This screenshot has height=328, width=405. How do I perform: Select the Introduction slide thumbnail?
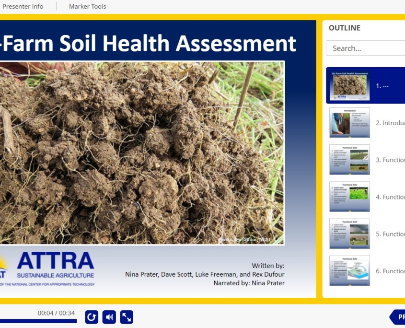349,122
